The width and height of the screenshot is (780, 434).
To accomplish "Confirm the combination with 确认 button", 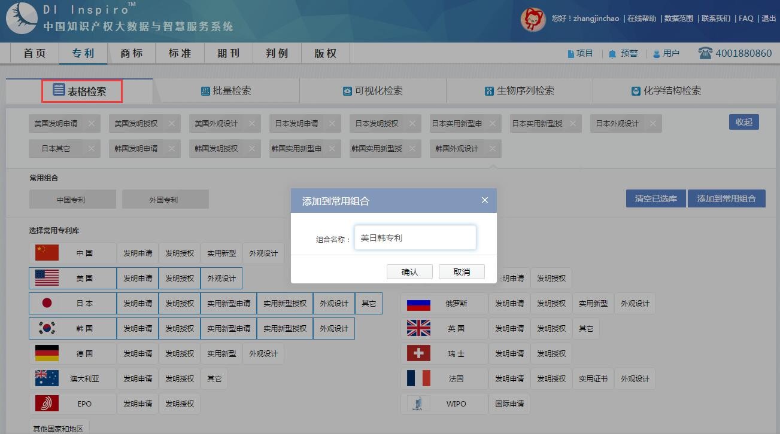I will click(409, 272).
